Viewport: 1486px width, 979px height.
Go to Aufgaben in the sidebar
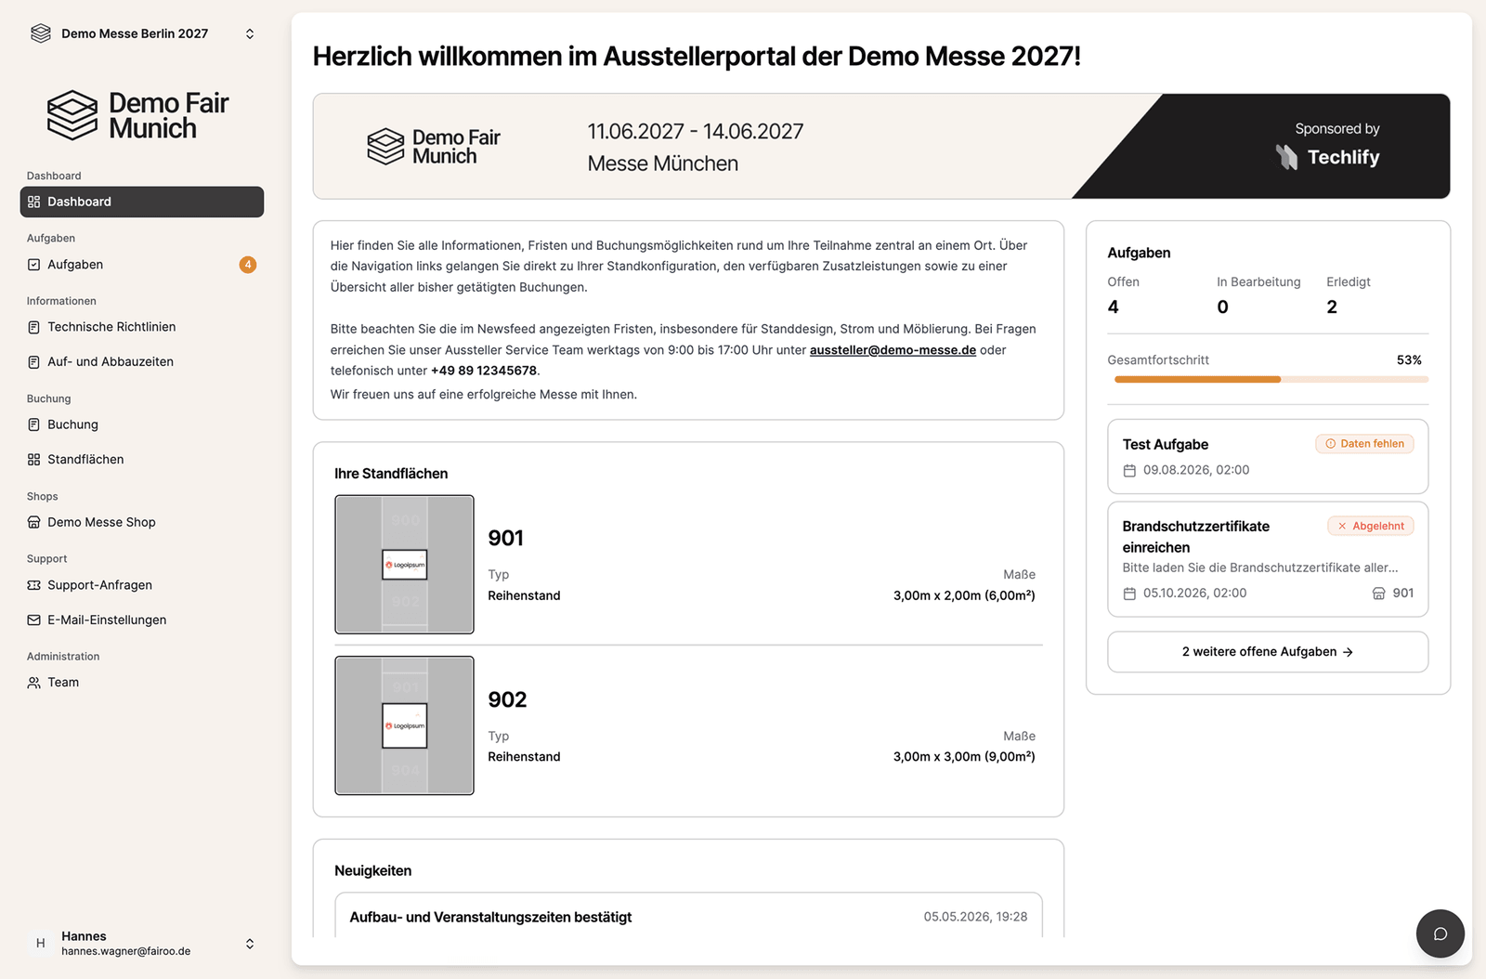point(142,265)
